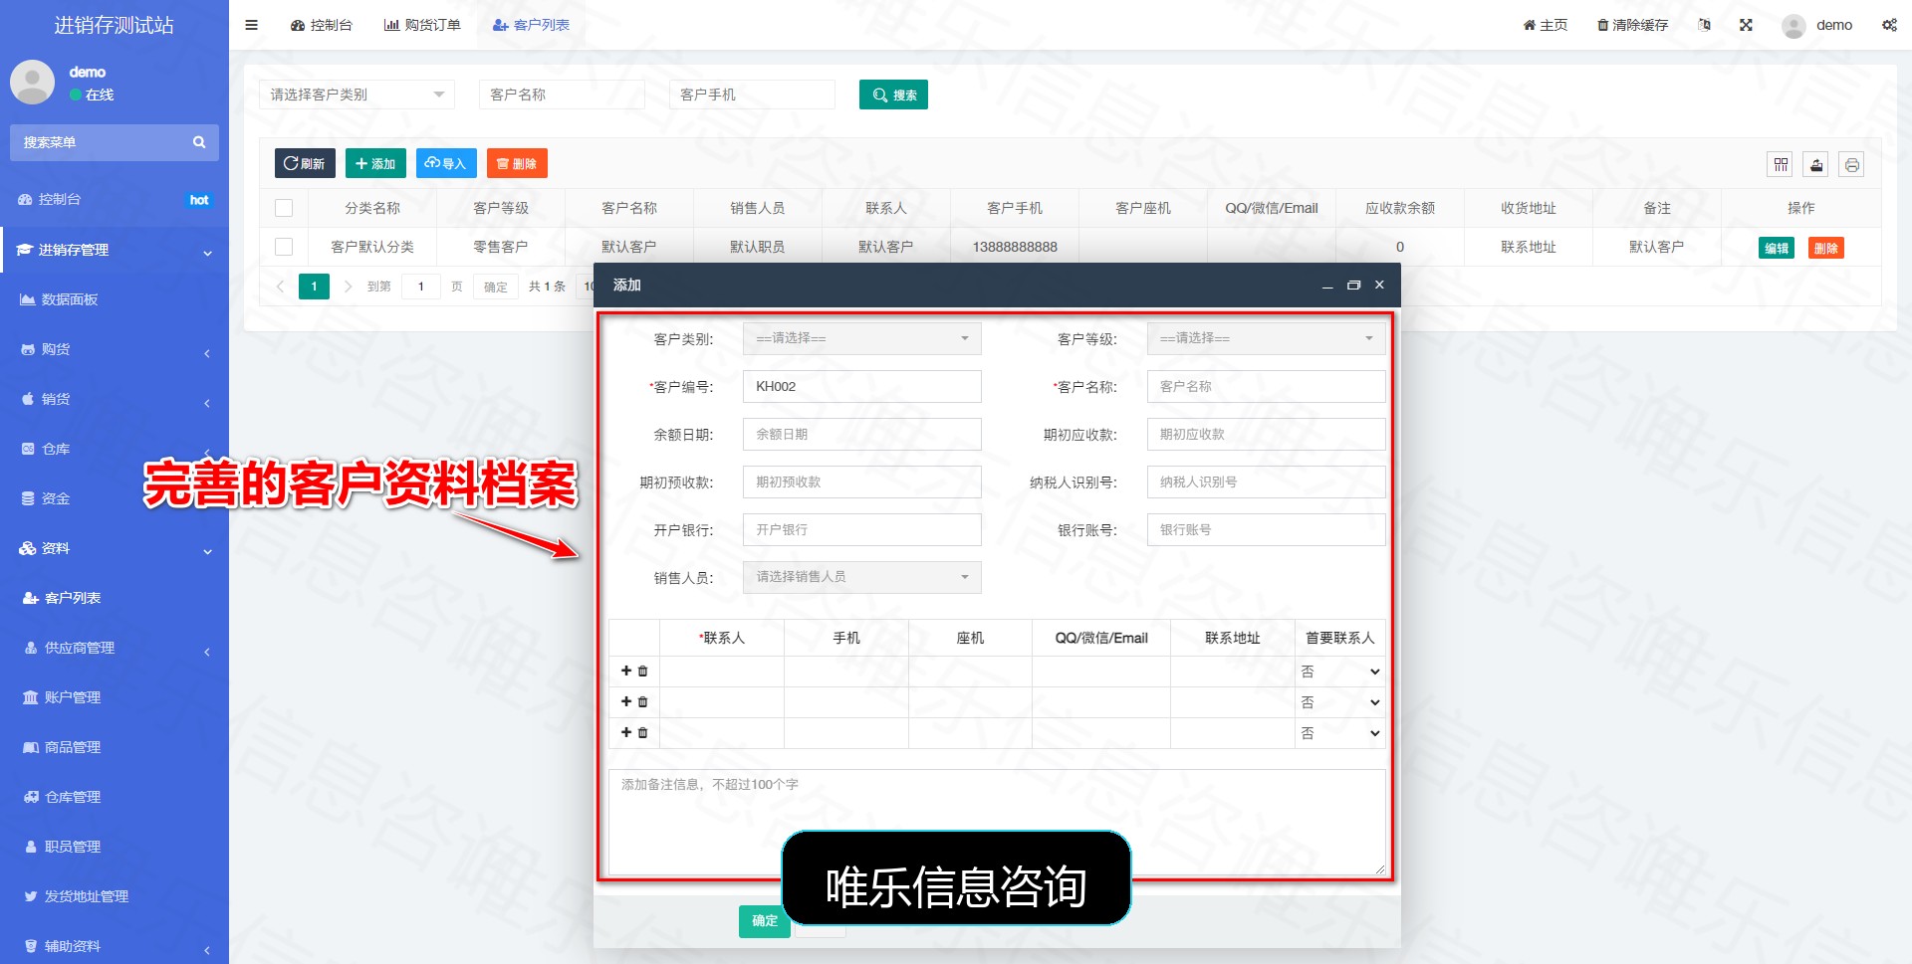
Task: Switch to the 客户列表 tab
Action: 531,25
